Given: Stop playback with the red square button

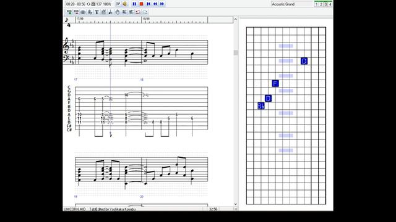Looking at the screenshot, I should pyautogui.click(x=142, y=4).
